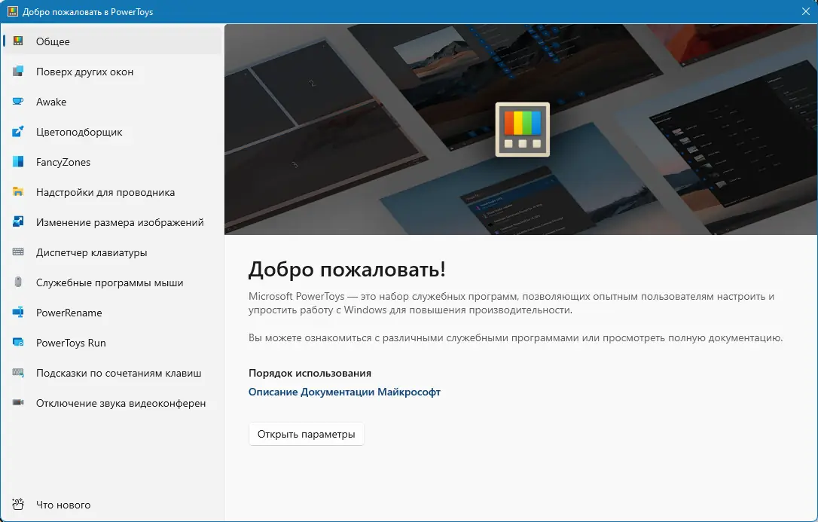Click the PowerRename icon
The height and width of the screenshot is (522, 818).
[18, 313]
